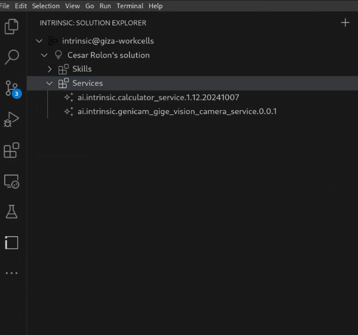This screenshot has width=358, height=335.
Task: Open the Run menu
Action: pos(105,6)
